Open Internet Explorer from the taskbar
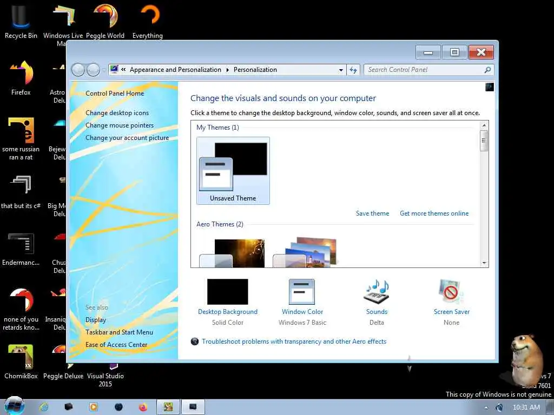 coord(44,407)
